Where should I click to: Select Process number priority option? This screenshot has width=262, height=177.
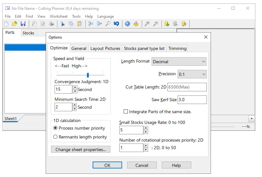tap(56, 128)
